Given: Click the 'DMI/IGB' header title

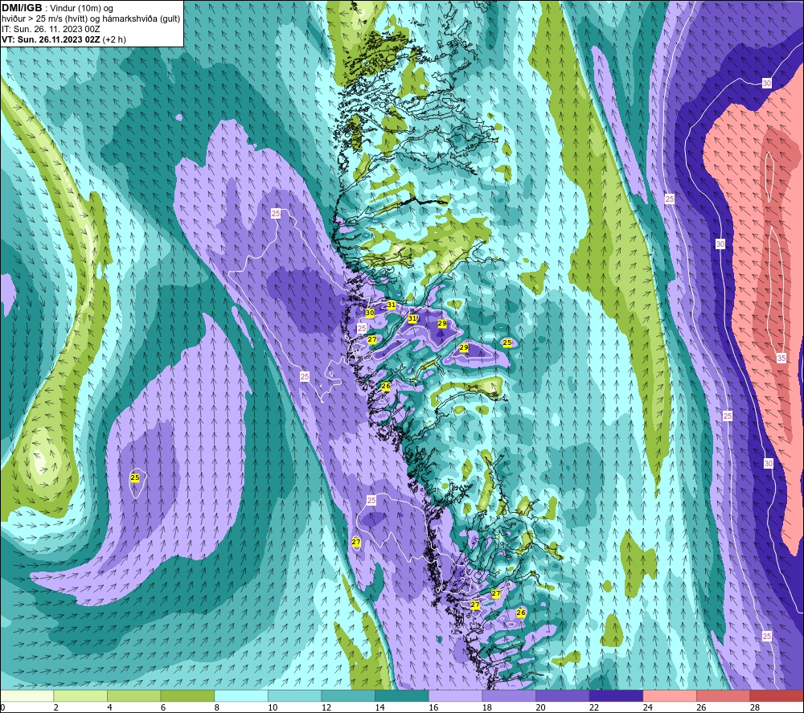Looking at the screenshot, I should coord(22,8).
